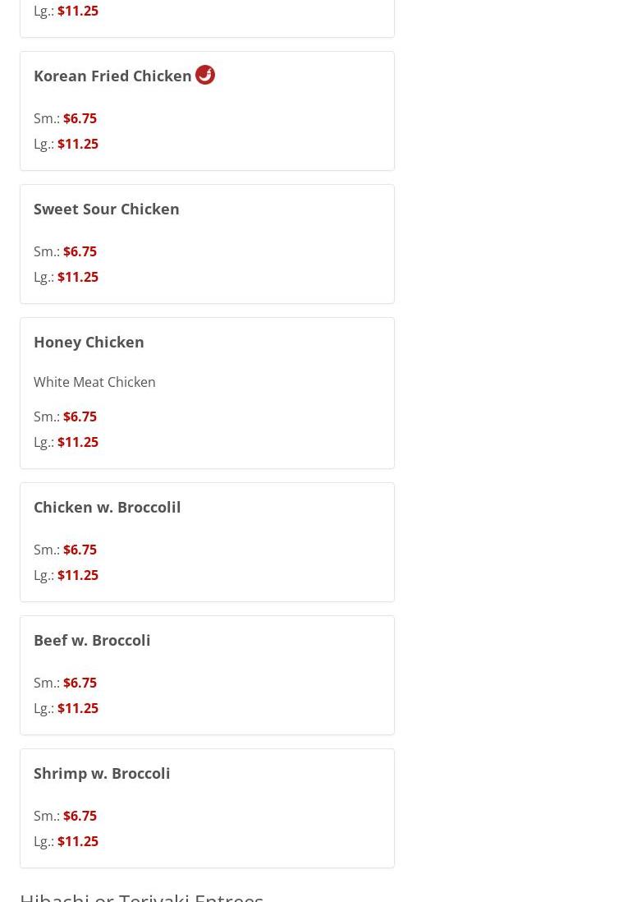The width and height of the screenshot is (632, 902).
Task: Select Honey Chicken small $6.75 price
Action: tap(80, 416)
